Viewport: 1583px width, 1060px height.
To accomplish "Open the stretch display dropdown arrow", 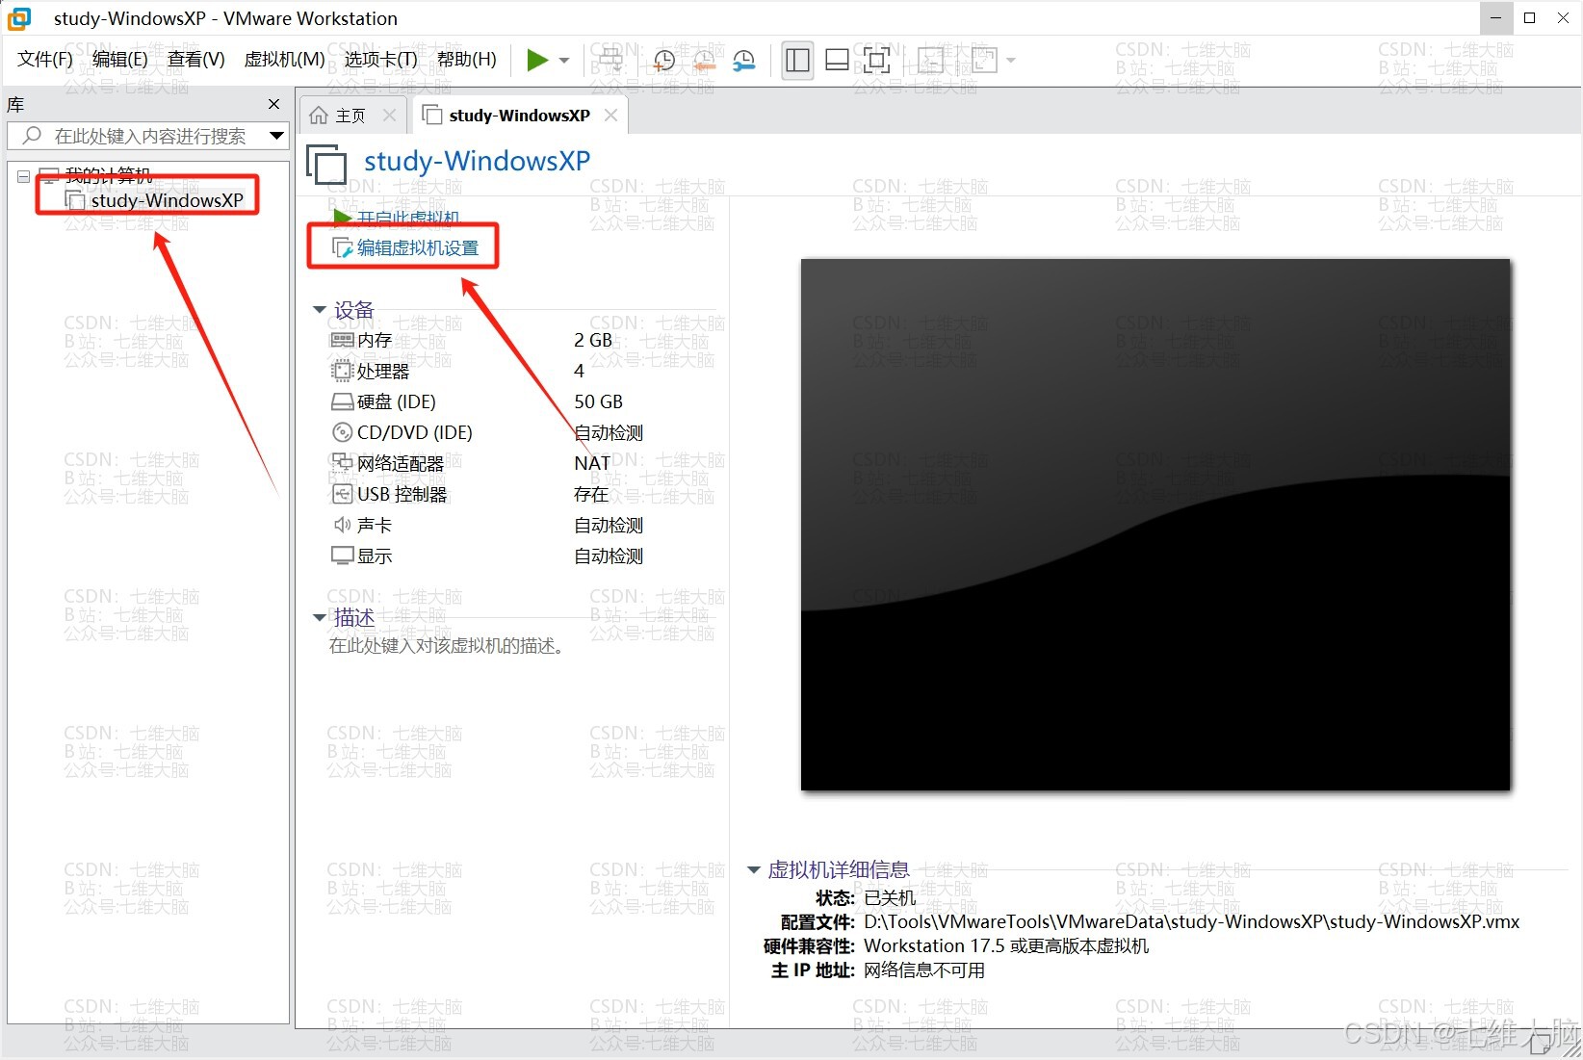I will coord(1011,61).
